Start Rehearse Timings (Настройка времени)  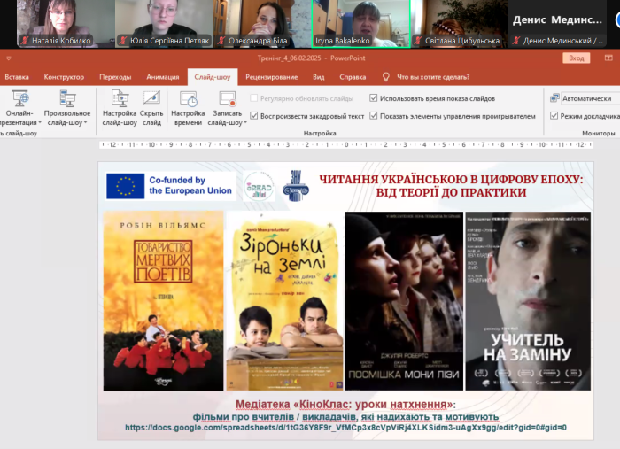pyautogui.click(x=188, y=99)
